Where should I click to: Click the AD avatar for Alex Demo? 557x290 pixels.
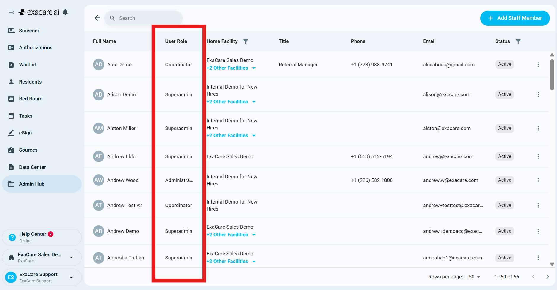pyautogui.click(x=99, y=65)
